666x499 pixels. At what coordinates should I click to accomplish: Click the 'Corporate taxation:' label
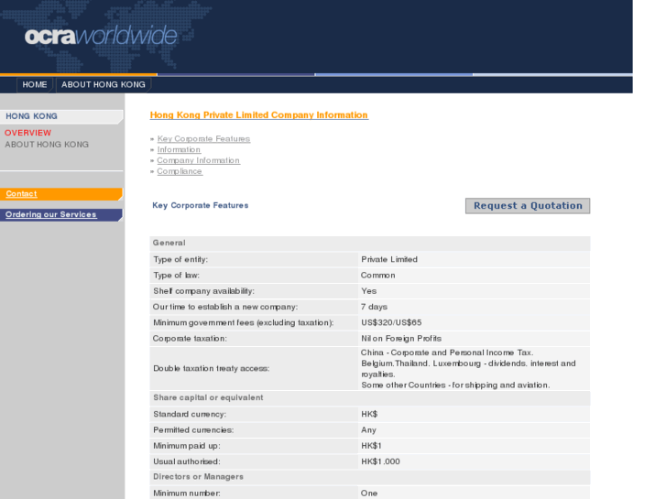click(190, 339)
